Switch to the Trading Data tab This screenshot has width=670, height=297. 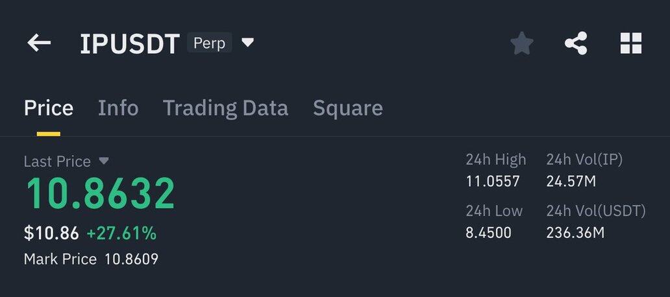point(226,108)
